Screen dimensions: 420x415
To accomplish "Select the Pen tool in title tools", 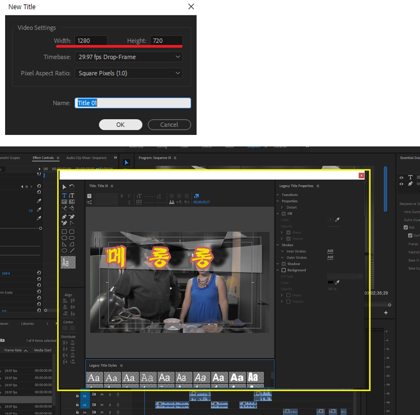I will point(64,217).
